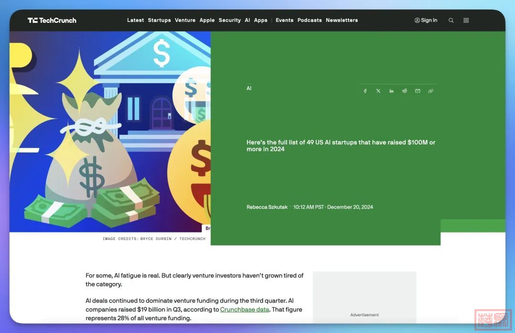Open the Newsletters page
The height and width of the screenshot is (333, 515).
click(x=341, y=20)
